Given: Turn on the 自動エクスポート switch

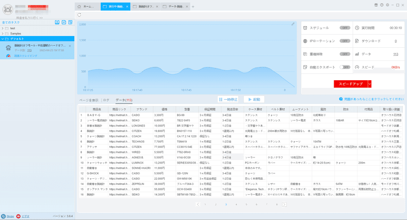Looking at the screenshot, I should click(345, 67).
